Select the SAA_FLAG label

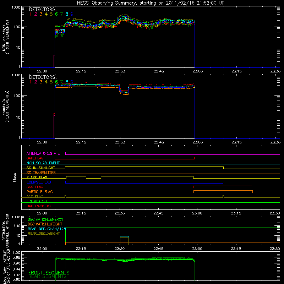[35, 187]
